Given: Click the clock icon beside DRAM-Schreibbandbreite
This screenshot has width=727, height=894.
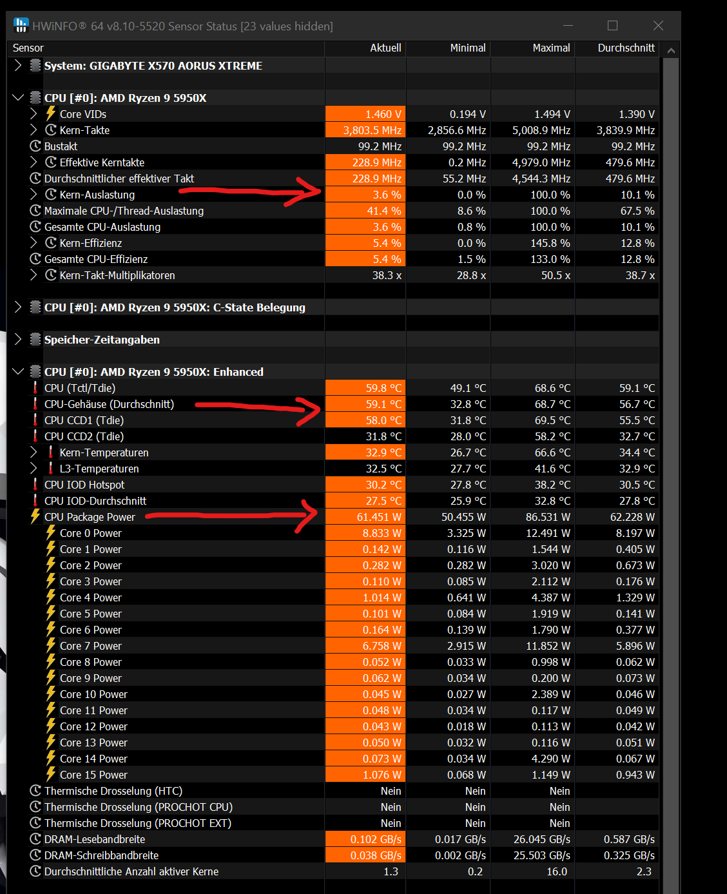Looking at the screenshot, I should 35,855.
